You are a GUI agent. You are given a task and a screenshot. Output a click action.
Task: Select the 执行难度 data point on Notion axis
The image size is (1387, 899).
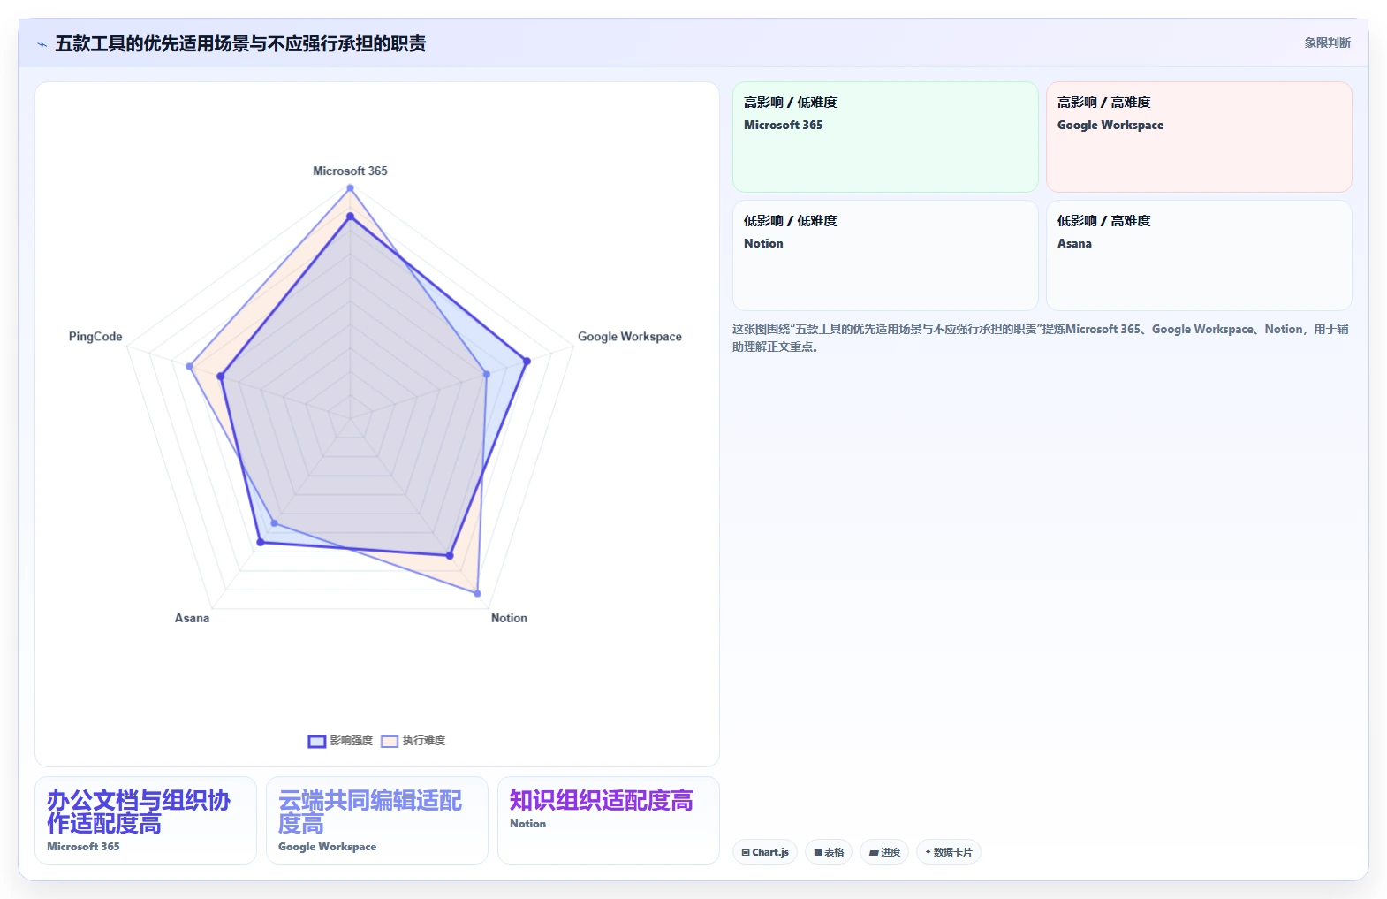477,593
